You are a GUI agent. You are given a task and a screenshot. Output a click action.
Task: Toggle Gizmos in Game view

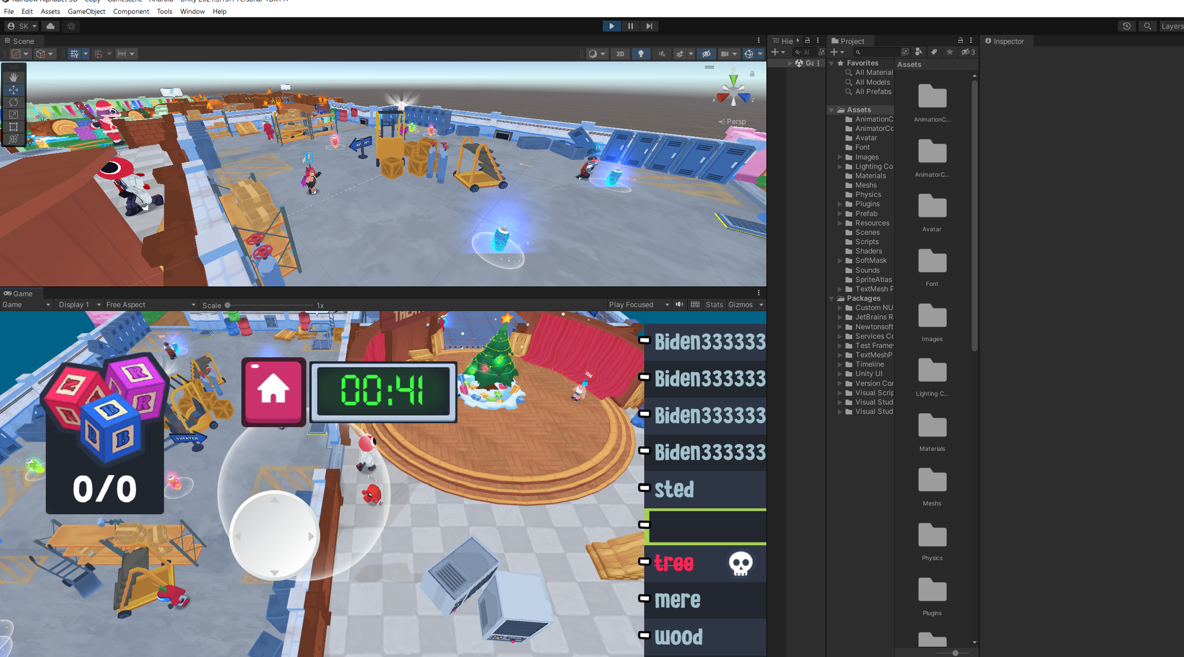pyautogui.click(x=740, y=305)
